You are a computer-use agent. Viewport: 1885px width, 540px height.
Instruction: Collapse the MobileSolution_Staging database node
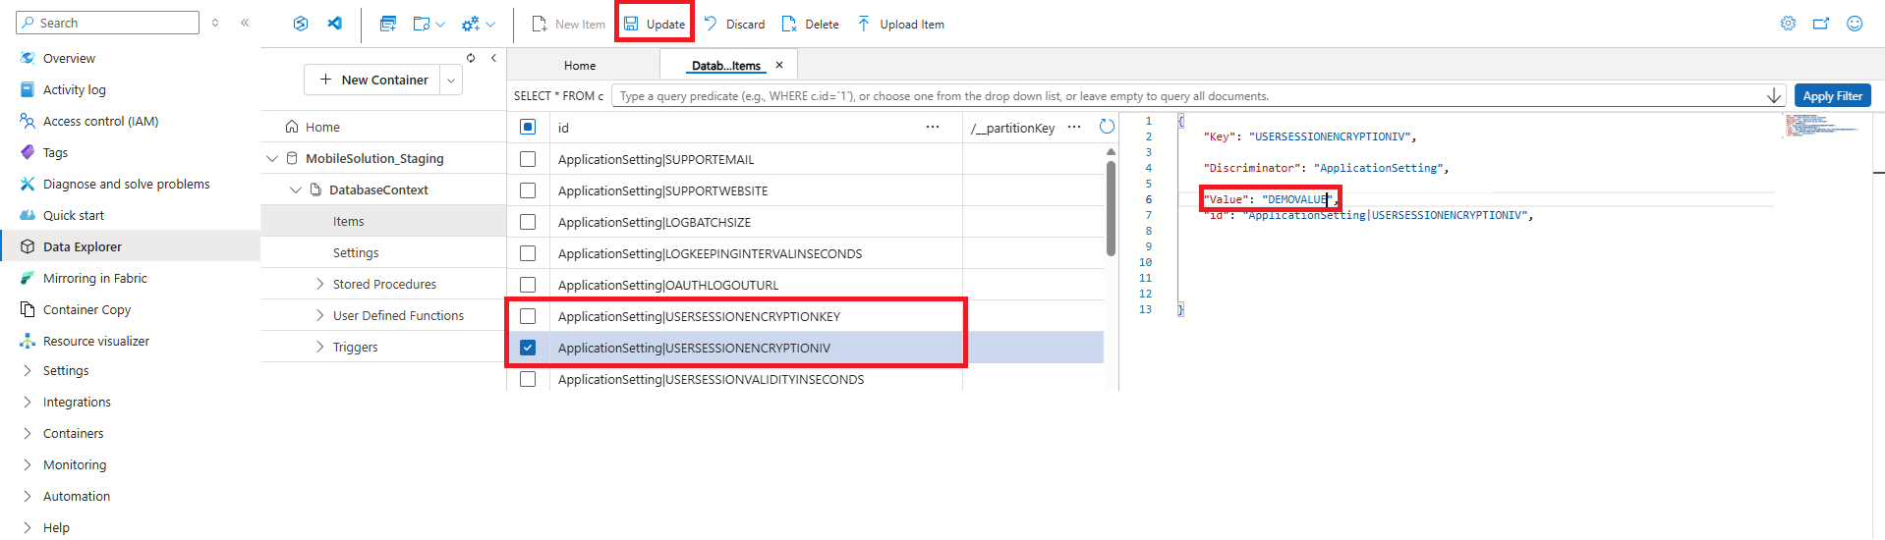(272, 158)
